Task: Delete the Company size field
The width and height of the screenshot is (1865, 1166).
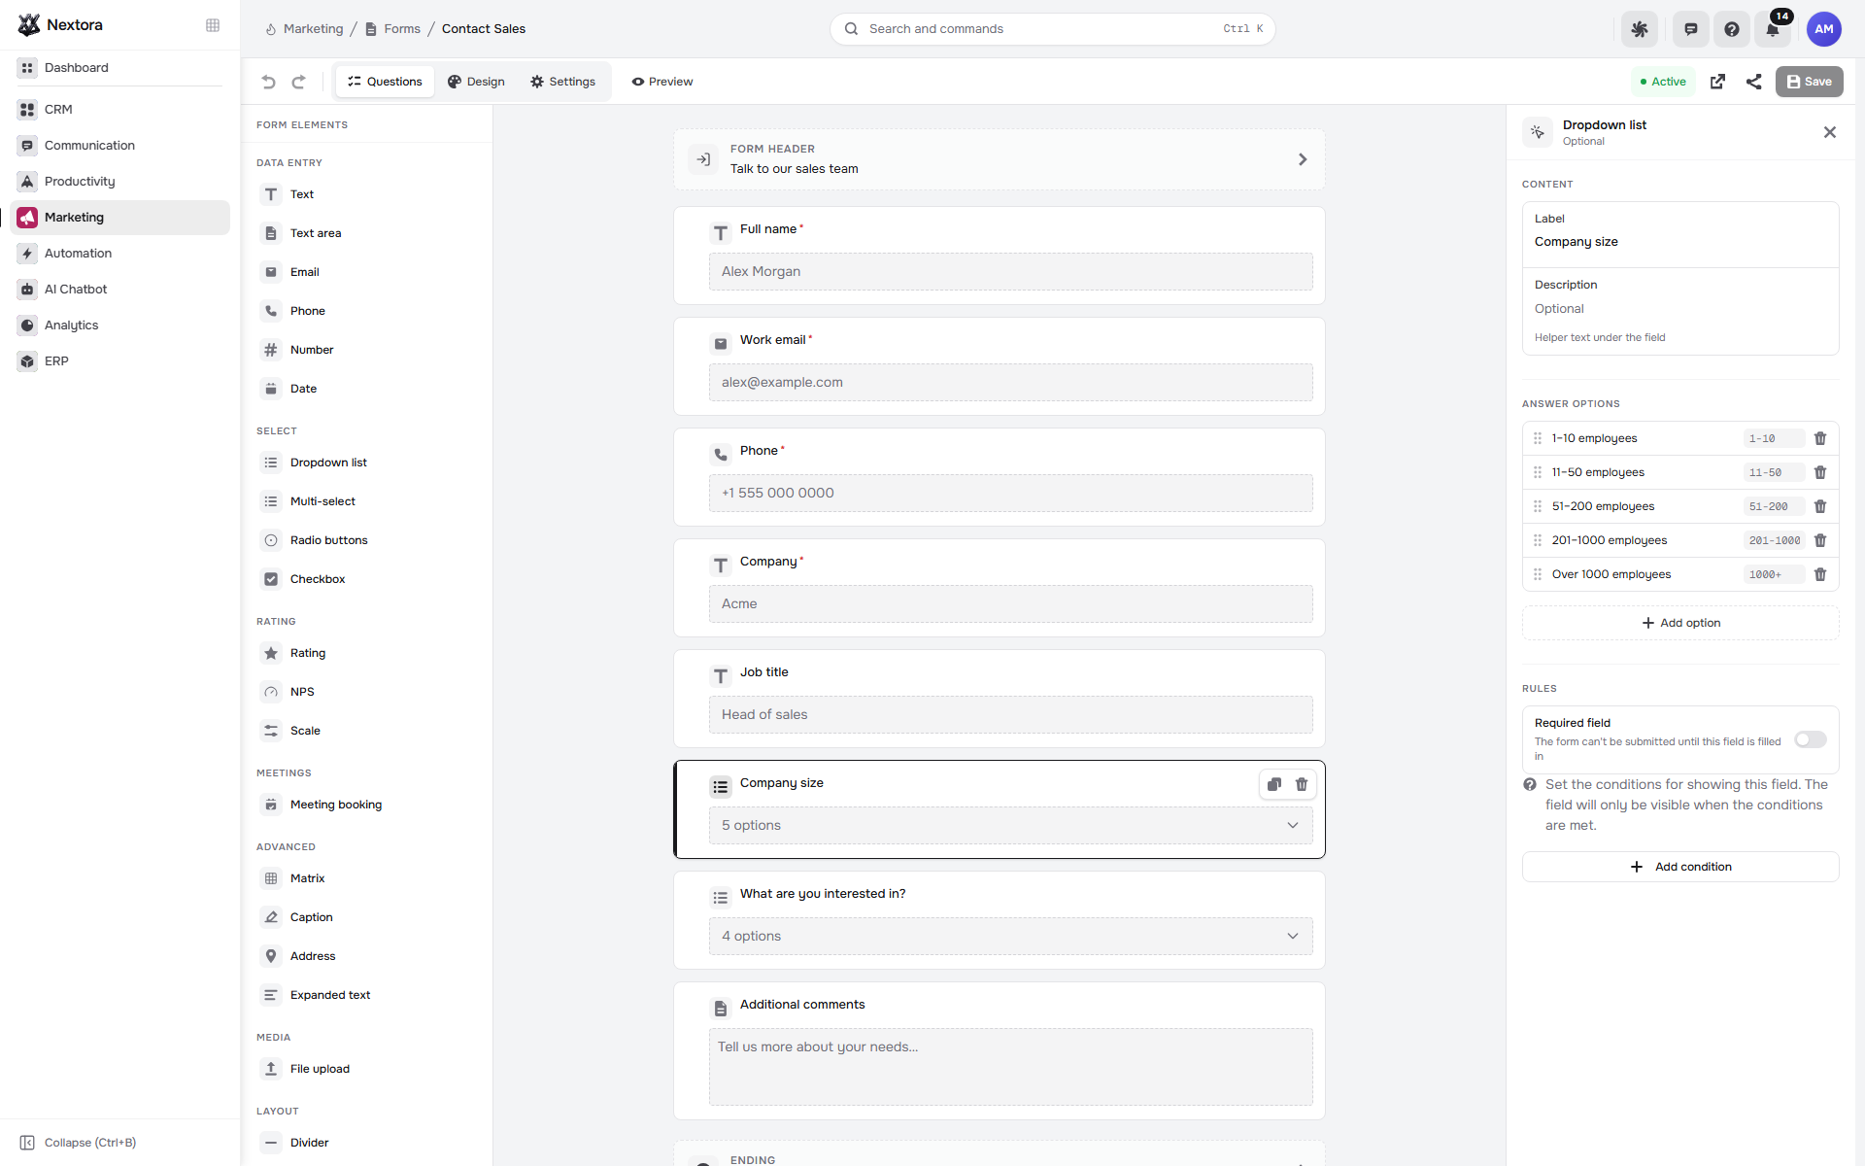Action: click(x=1302, y=784)
